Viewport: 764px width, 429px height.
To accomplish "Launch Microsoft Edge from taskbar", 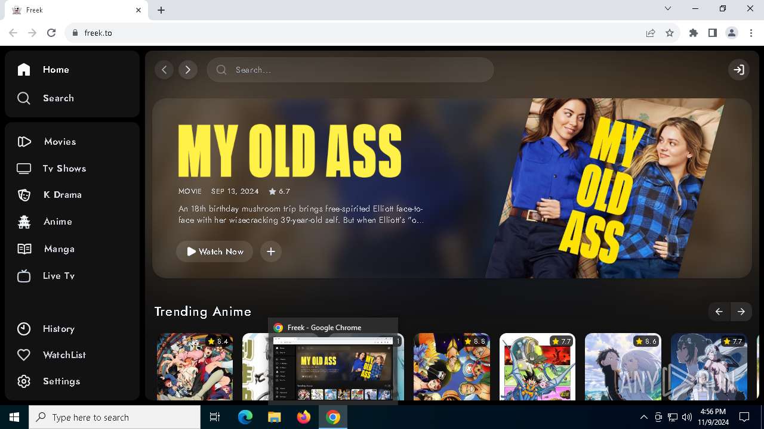I will [245, 417].
